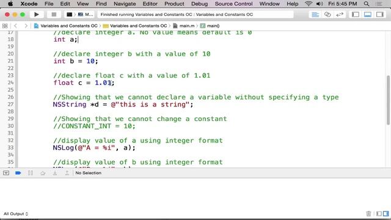The width and height of the screenshot is (391, 220).
Task: Open the Debug menu
Action: (x=200, y=4)
